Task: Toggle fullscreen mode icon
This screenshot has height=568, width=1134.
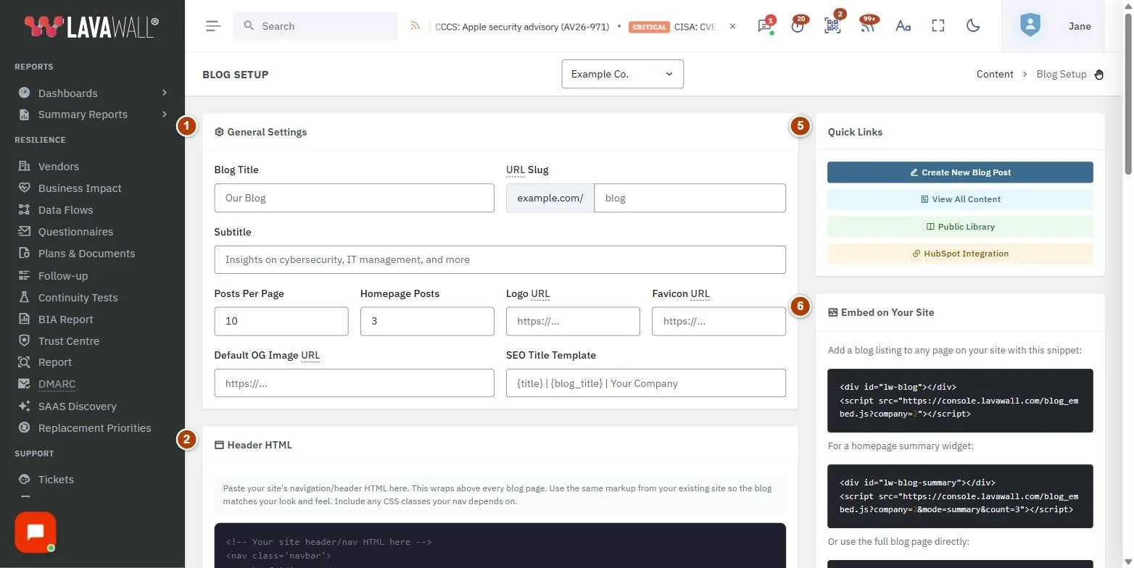Action: (x=938, y=26)
